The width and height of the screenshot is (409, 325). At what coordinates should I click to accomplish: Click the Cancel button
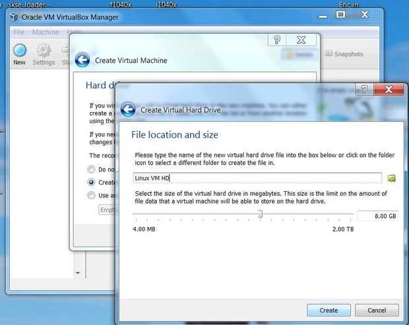pyautogui.click(x=377, y=310)
